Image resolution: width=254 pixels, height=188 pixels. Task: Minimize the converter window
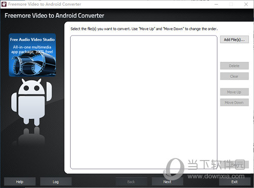click(216, 4)
